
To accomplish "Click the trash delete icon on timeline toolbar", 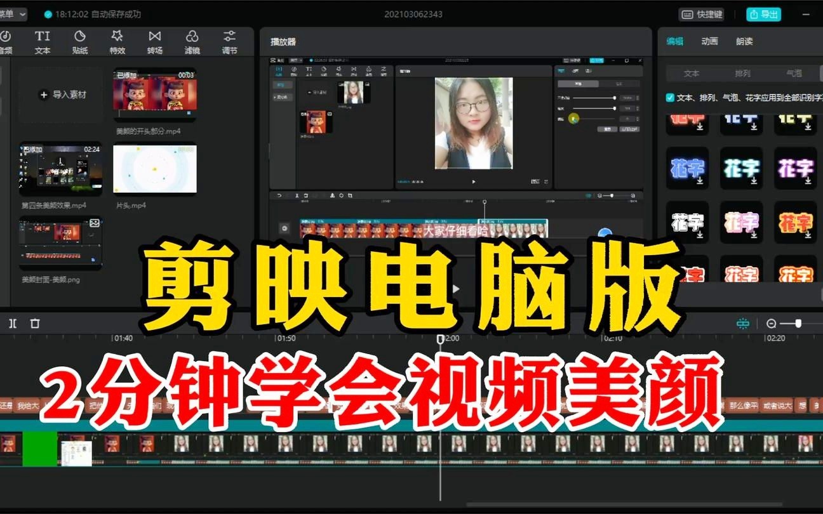I will 35,324.
